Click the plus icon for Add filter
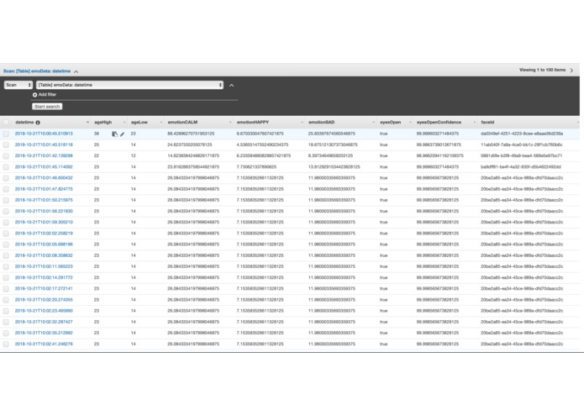This screenshot has height=415, width=584. [x=34, y=95]
